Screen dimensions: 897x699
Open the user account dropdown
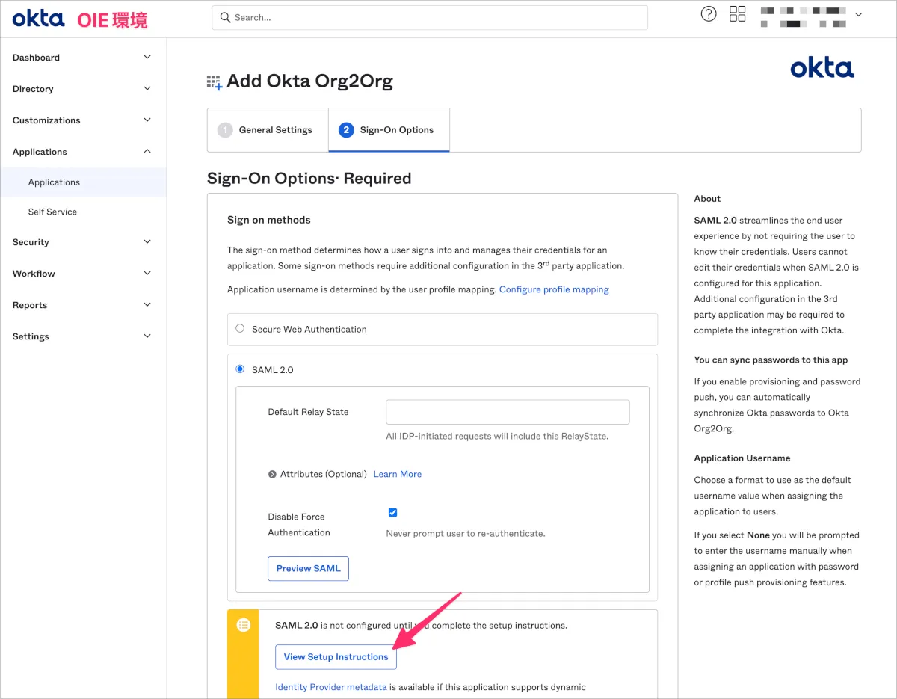coord(858,14)
